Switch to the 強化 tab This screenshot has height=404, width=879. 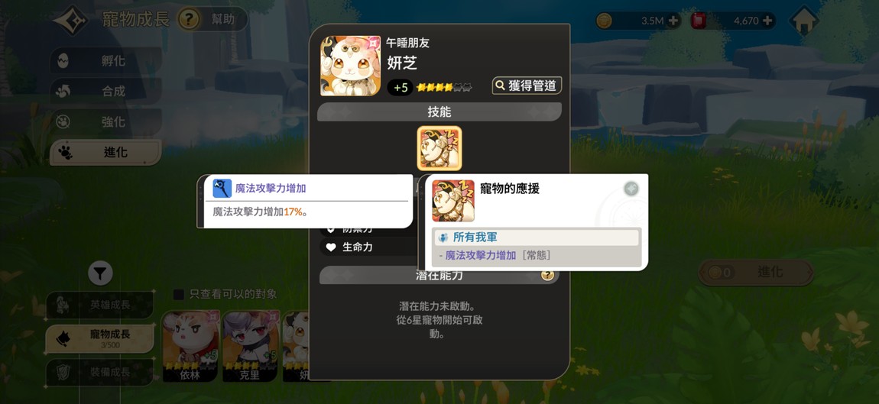tap(106, 121)
